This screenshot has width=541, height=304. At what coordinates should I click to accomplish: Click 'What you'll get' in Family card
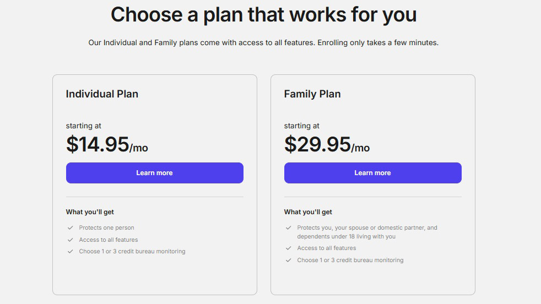[308, 212]
